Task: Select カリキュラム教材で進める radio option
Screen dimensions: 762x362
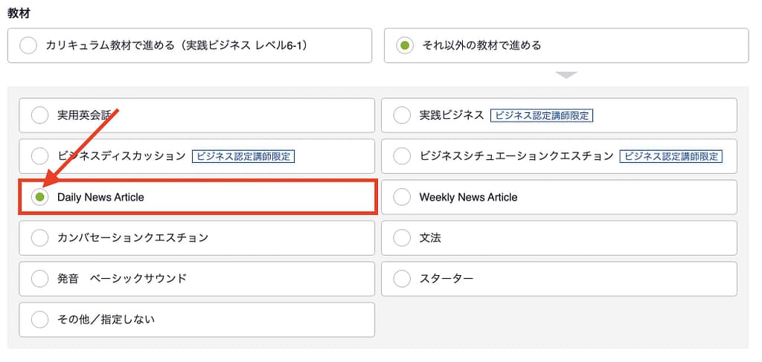Action: click(28, 45)
